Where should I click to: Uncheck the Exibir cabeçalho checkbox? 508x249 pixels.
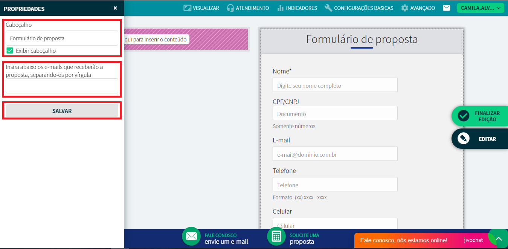(10, 50)
